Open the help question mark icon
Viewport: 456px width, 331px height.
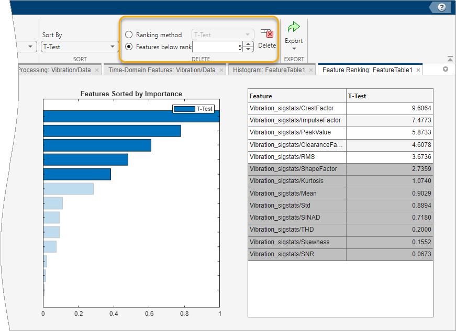pos(442,7)
